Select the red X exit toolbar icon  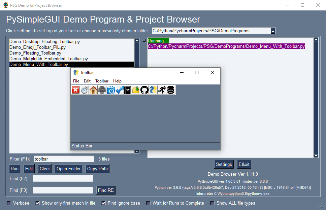click(x=75, y=90)
